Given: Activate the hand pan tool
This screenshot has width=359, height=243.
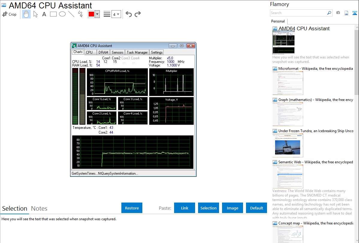Looking at the screenshot, I should coord(26,14).
